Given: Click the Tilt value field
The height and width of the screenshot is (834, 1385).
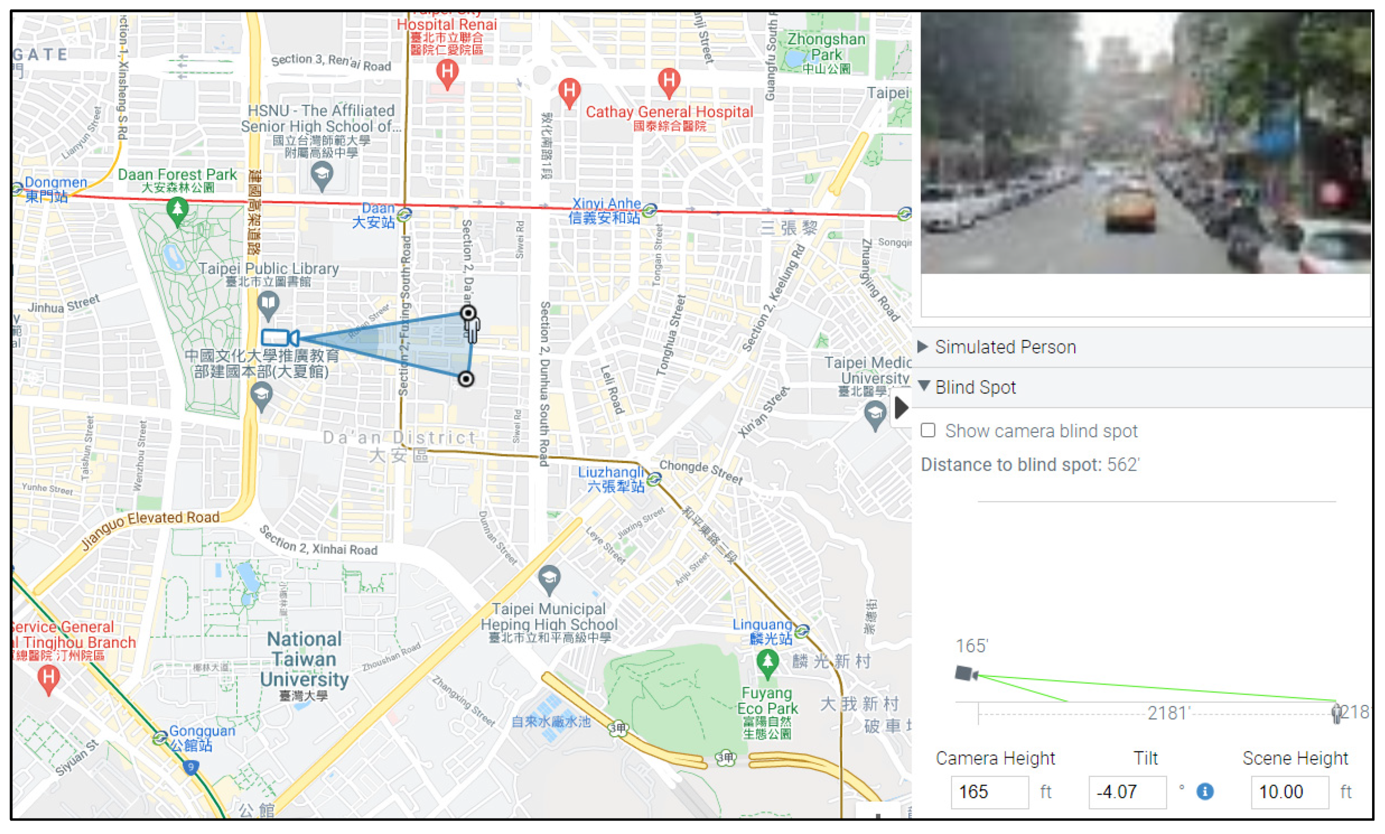Looking at the screenshot, I should pos(1127,792).
